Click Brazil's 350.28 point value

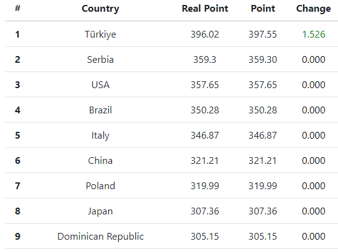point(263,110)
